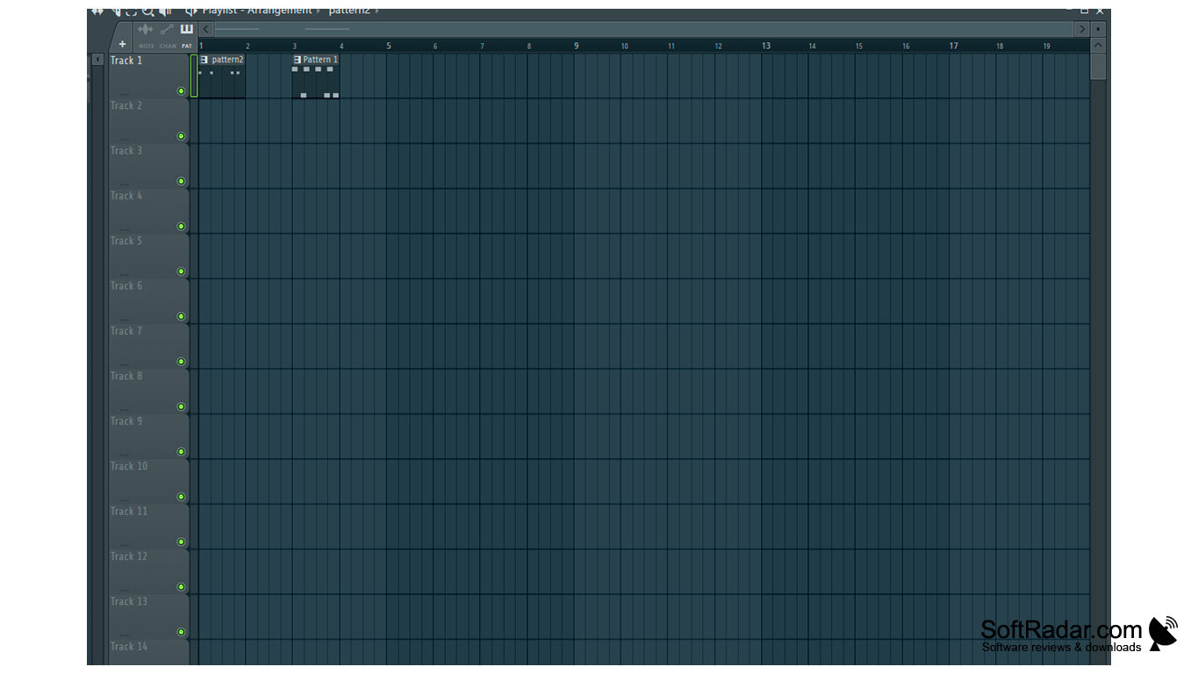
Task: Select the pattern2 clip on Track 1
Action: point(222,76)
